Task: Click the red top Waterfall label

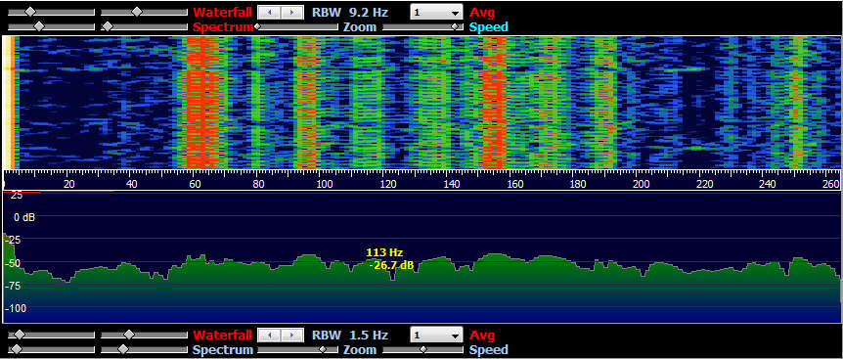Action: pyautogui.click(x=223, y=12)
